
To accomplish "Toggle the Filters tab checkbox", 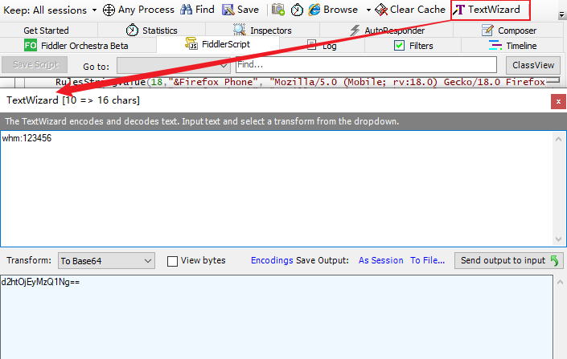I will point(399,46).
